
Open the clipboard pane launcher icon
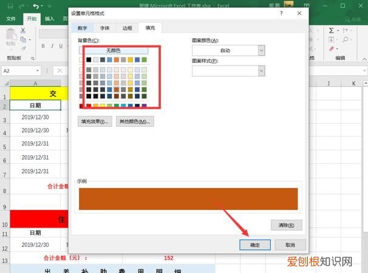(33, 58)
